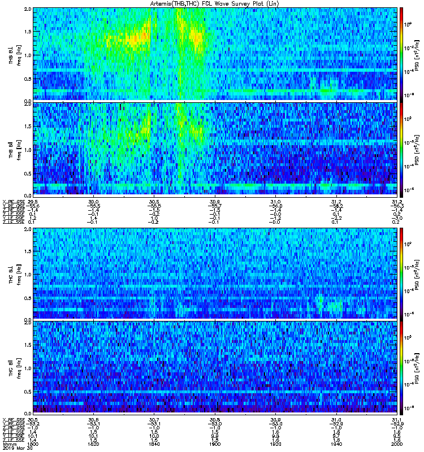Click the PSD [nT²/Hz] label of THB B⊥ panel
This screenshot has height=452, width=424.
click(417, 55)
